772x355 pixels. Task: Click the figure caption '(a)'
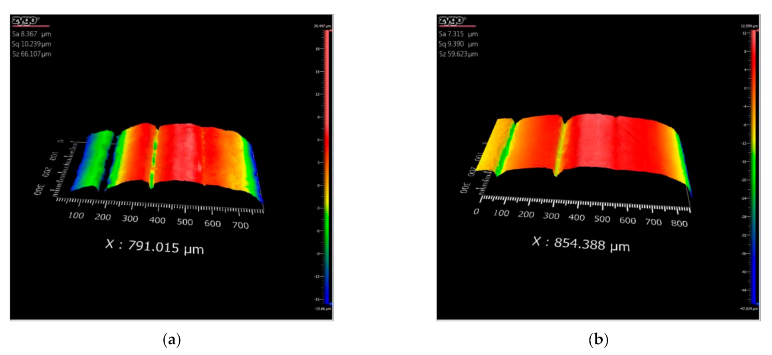pos(172,340)
